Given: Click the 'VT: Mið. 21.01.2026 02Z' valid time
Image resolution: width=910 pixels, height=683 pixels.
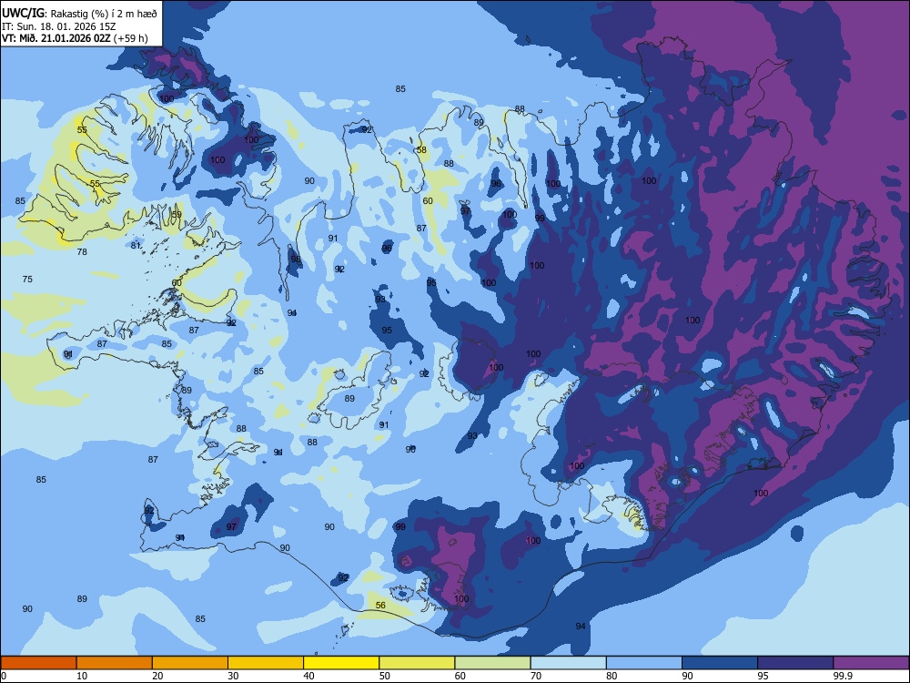Looking at the screenshot, I should coord(56,38).
